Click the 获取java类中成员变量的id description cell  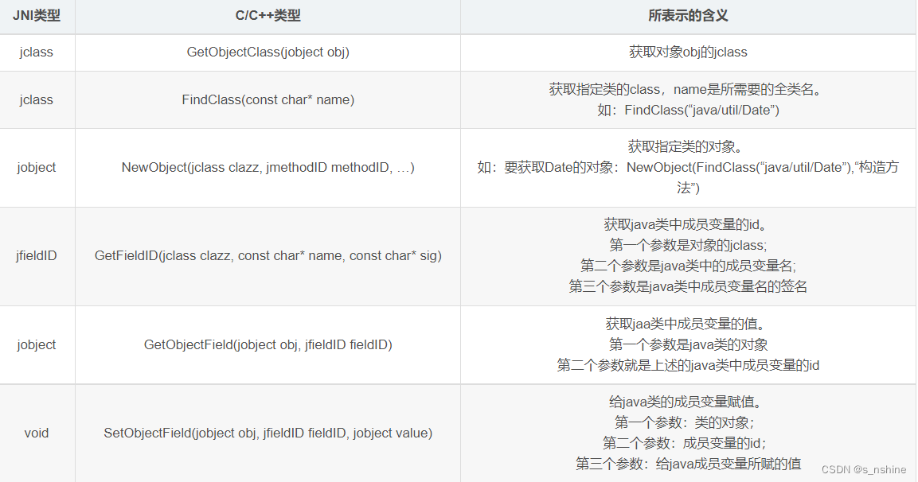coord(687,227)
